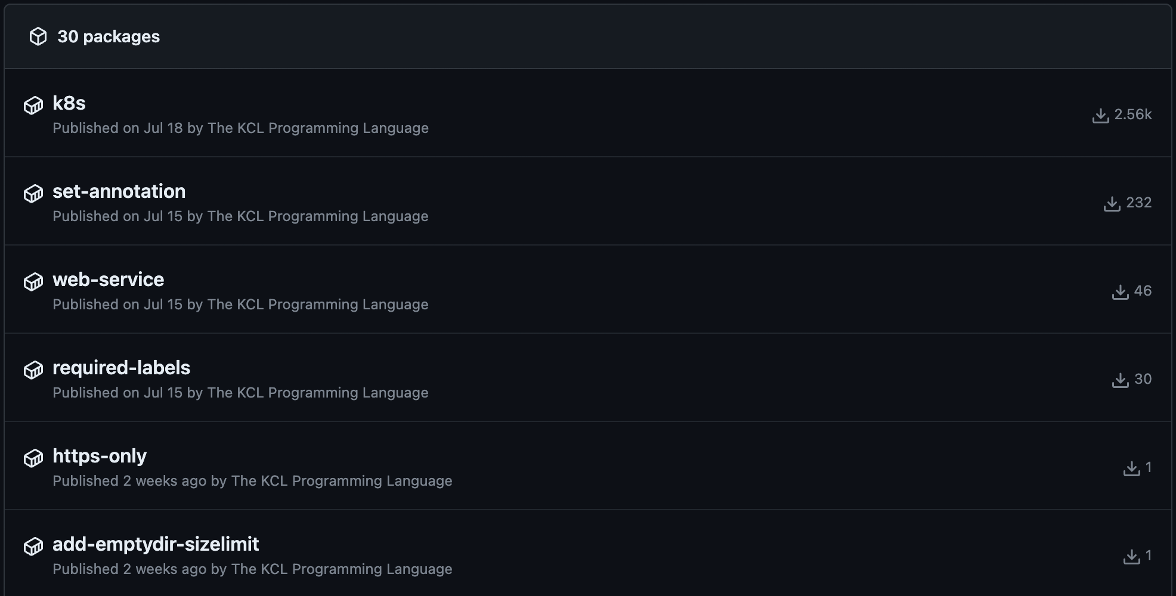
Task: Click the k8s Published on Jul 18 line
Action: [241, 128]
